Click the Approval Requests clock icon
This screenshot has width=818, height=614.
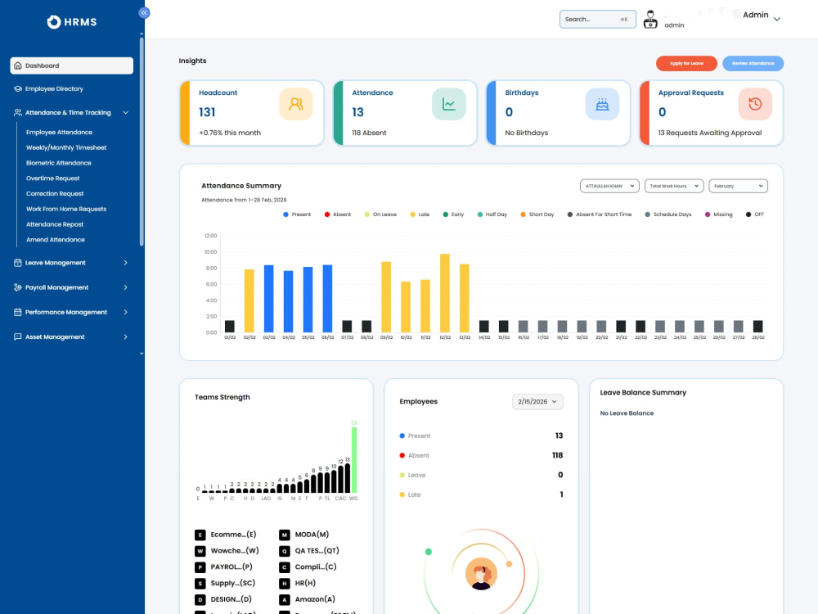pos(755,104)
